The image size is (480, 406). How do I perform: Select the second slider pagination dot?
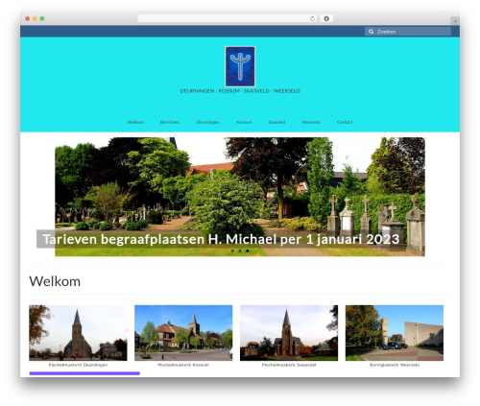[x=240, y=251]
